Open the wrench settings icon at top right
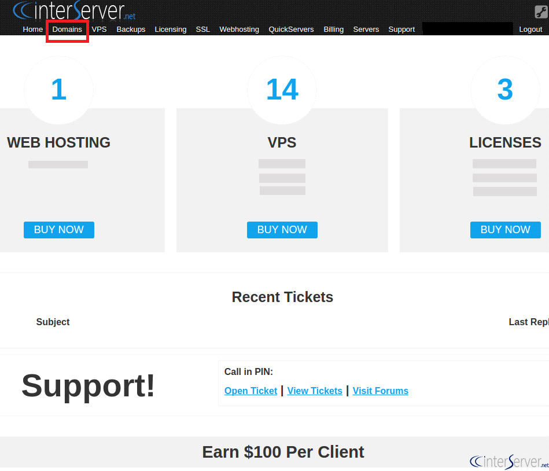 [x=541, y=12]
